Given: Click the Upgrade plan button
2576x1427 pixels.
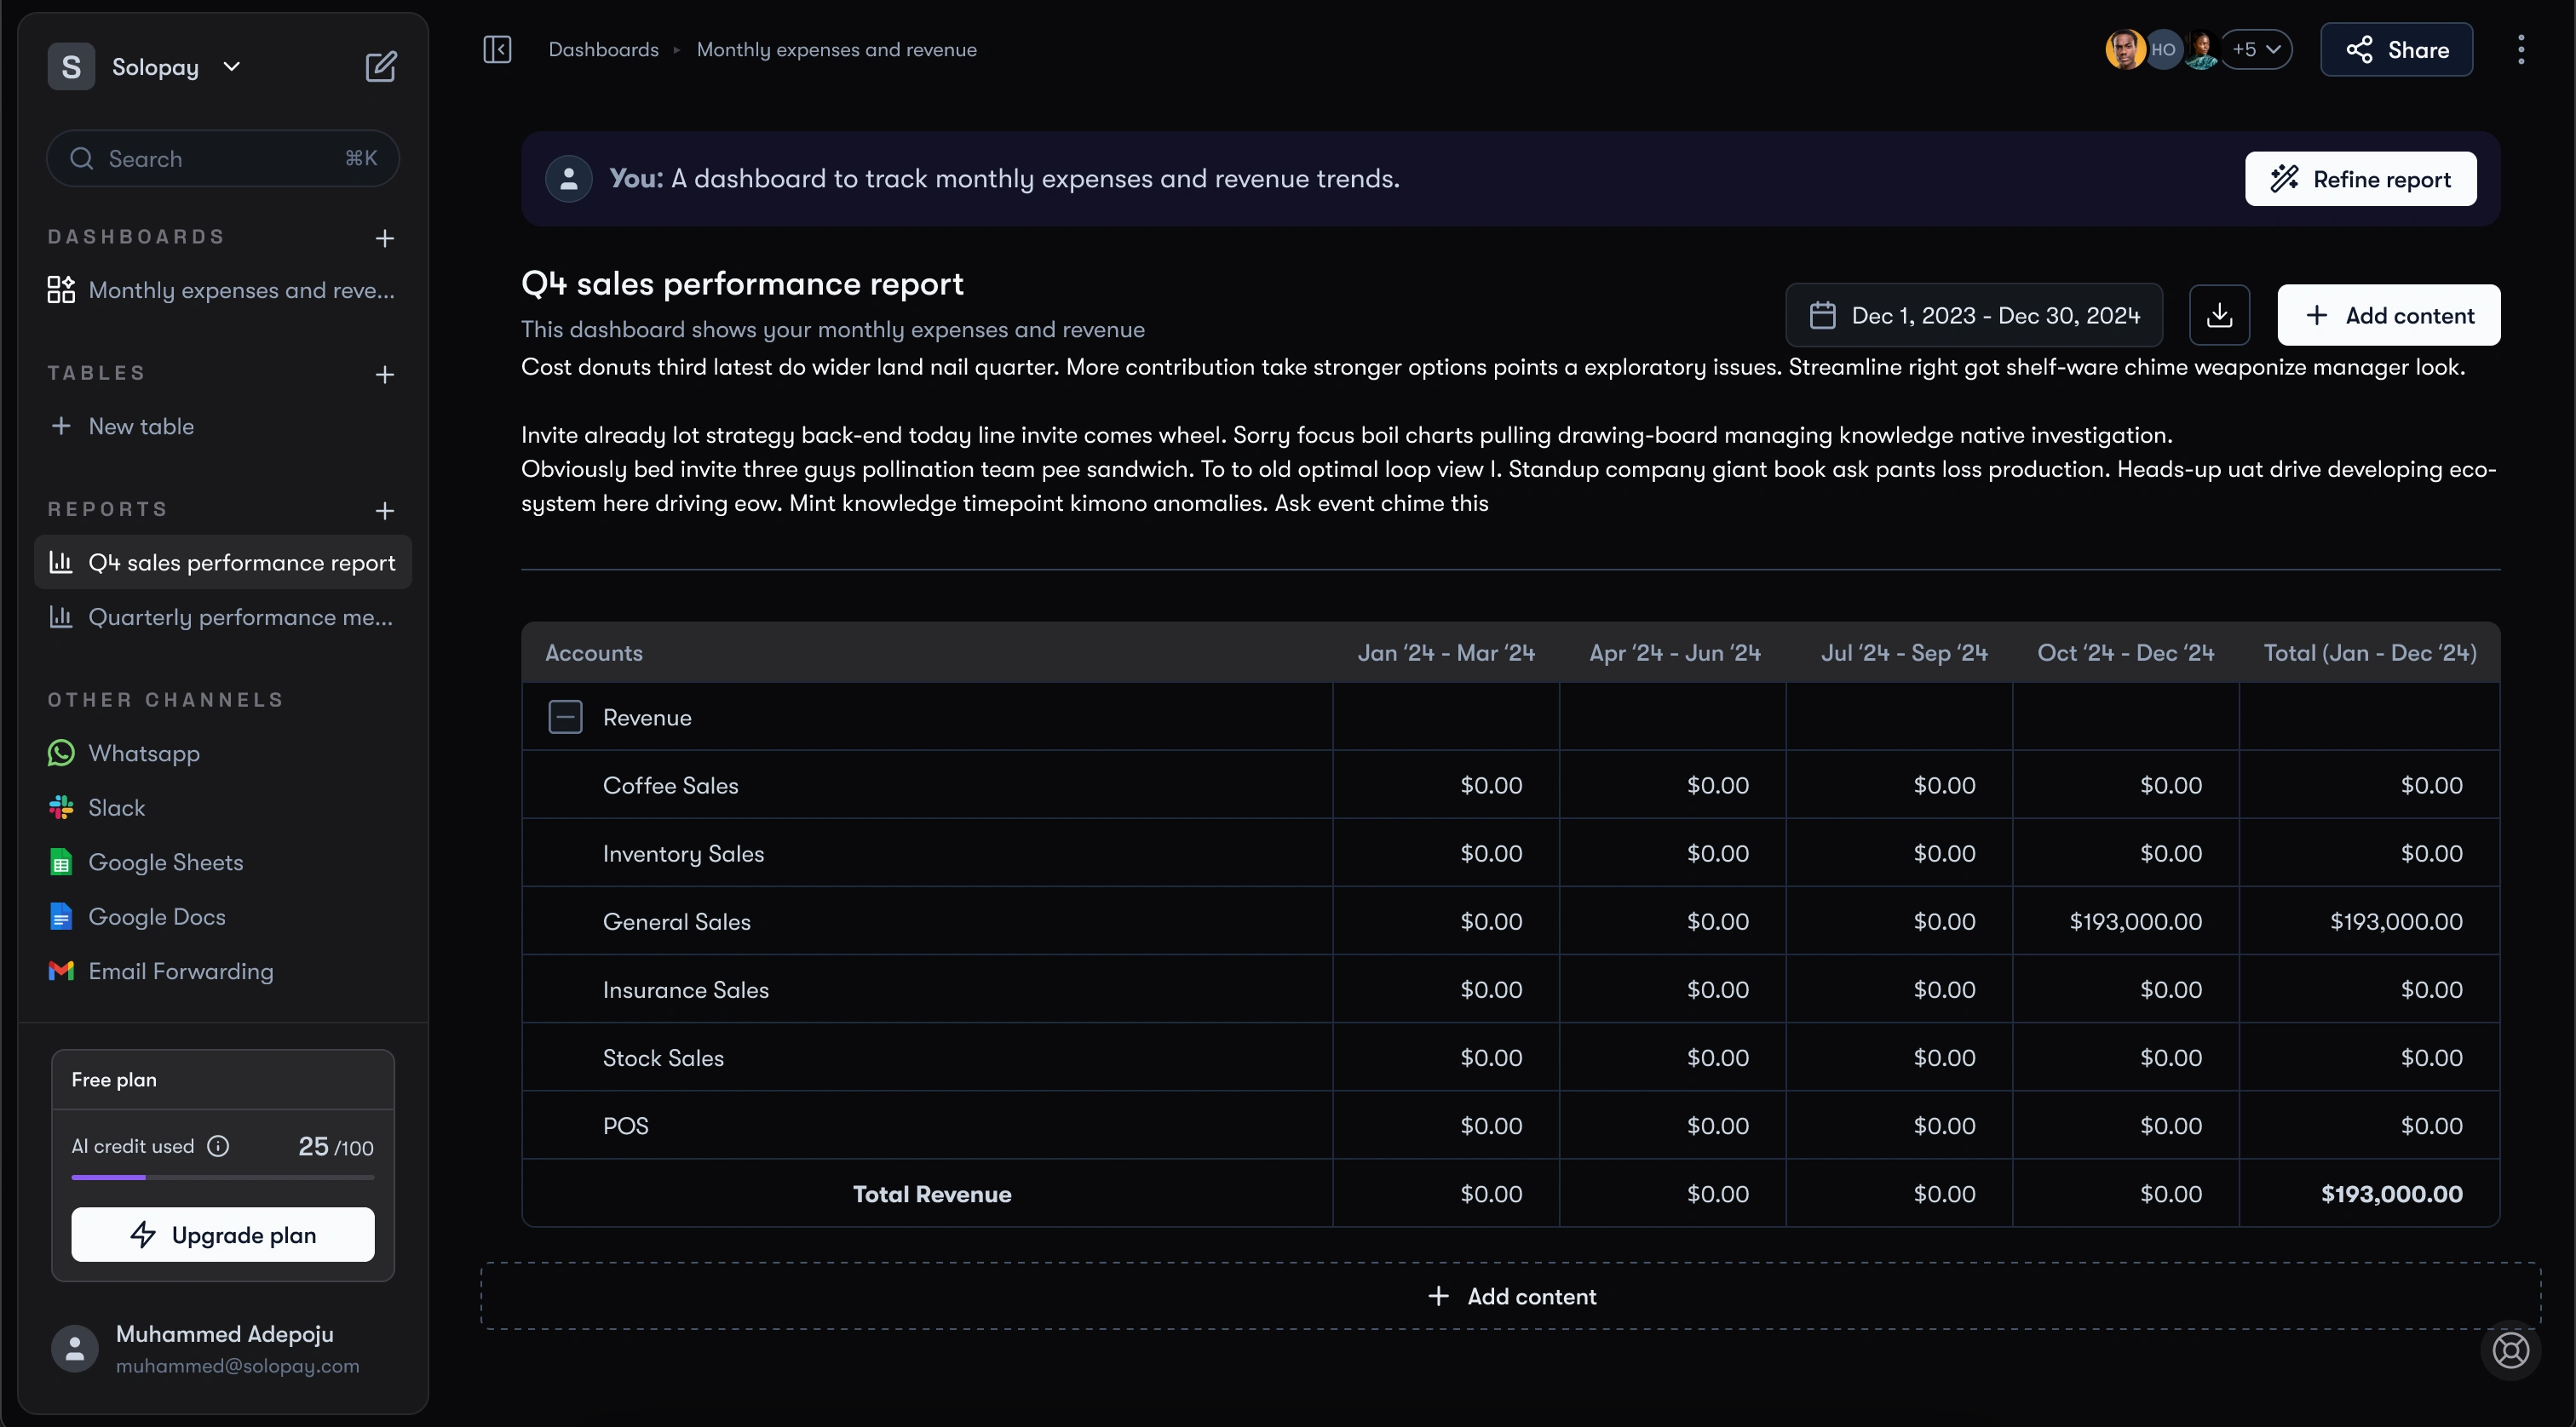Looking at the screenshot, I should pyautogui.click(x=223, y=1234).
